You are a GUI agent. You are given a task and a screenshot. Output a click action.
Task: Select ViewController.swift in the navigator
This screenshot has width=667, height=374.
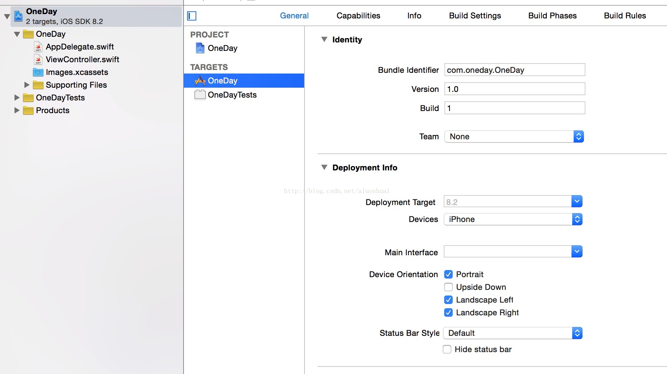click(x=82, y=59)
